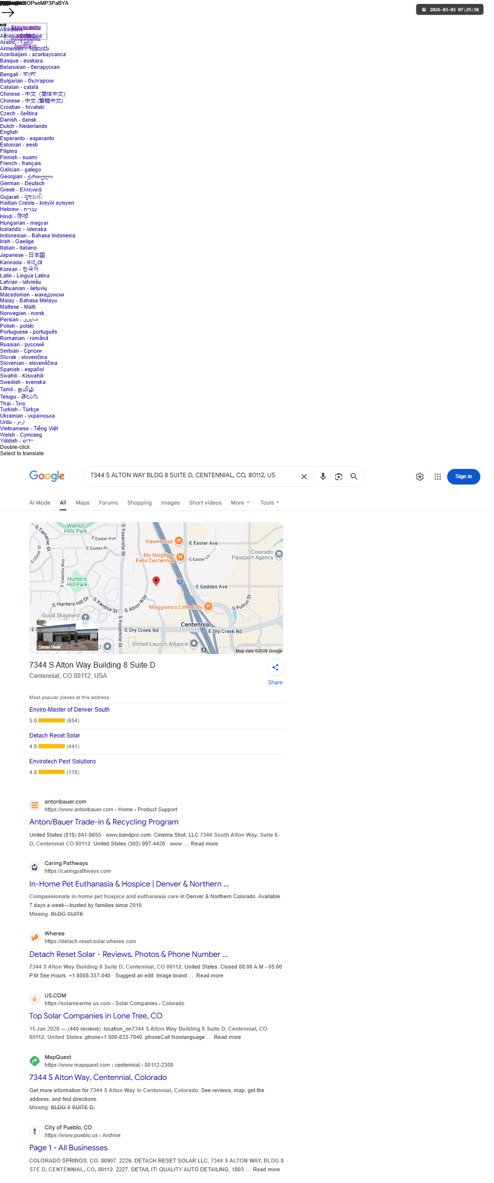Click the My Neighbor Felix map marker
The image size is (494, 1183).
pos(180,557)
